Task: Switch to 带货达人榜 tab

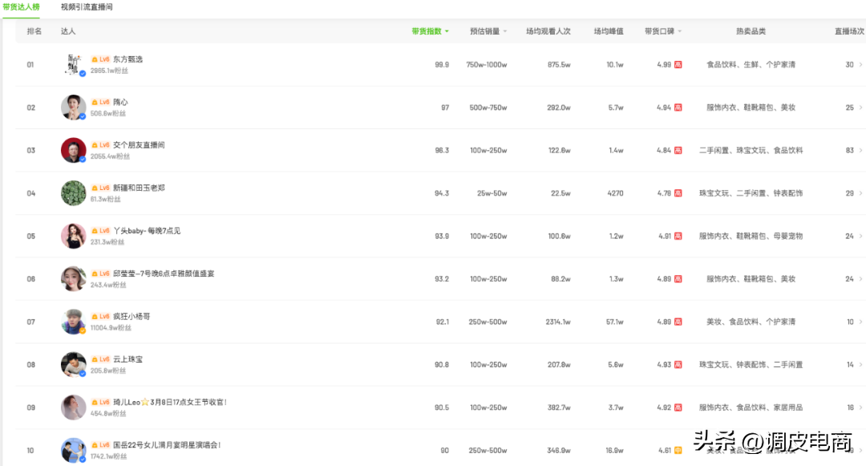Action: (x=22, y=6)
